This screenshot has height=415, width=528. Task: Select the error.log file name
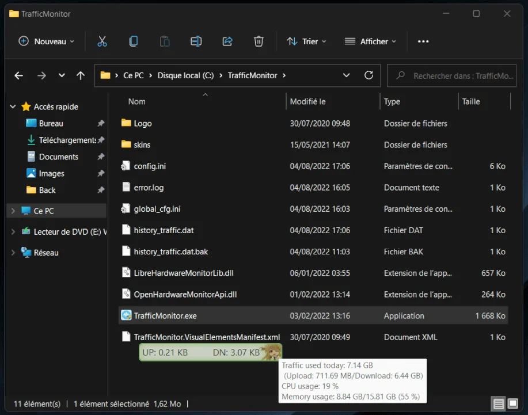pyautogui.click(x=149, y=188)
